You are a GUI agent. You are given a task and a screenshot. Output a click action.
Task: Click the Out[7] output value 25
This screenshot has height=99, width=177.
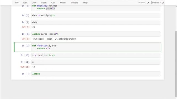coord(33,27)
